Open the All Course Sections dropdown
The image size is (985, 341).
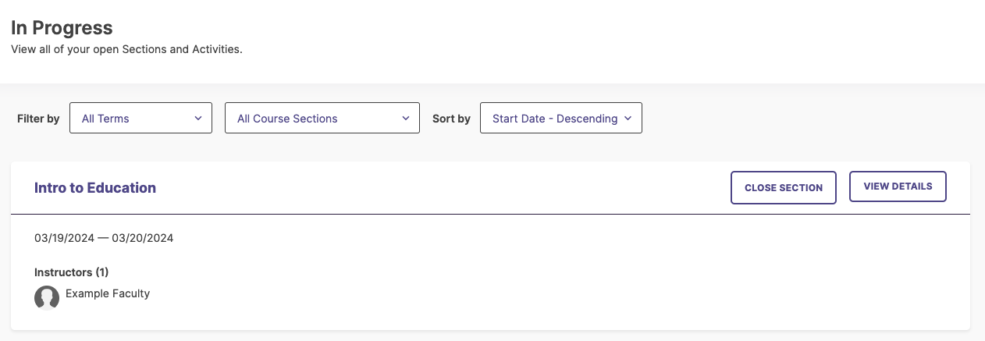click(x=322, y=119)
